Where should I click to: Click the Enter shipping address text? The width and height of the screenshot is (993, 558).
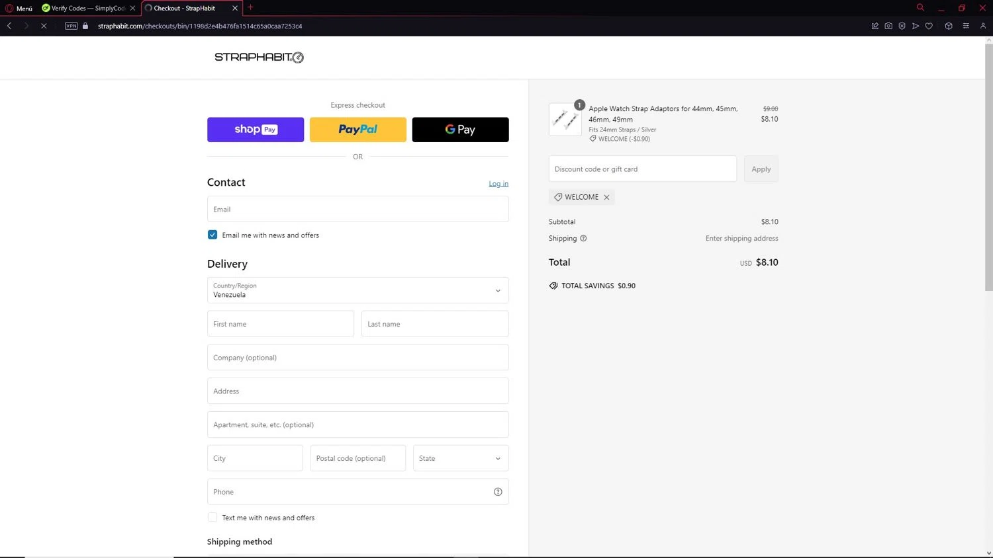click(x=742, y=239)
